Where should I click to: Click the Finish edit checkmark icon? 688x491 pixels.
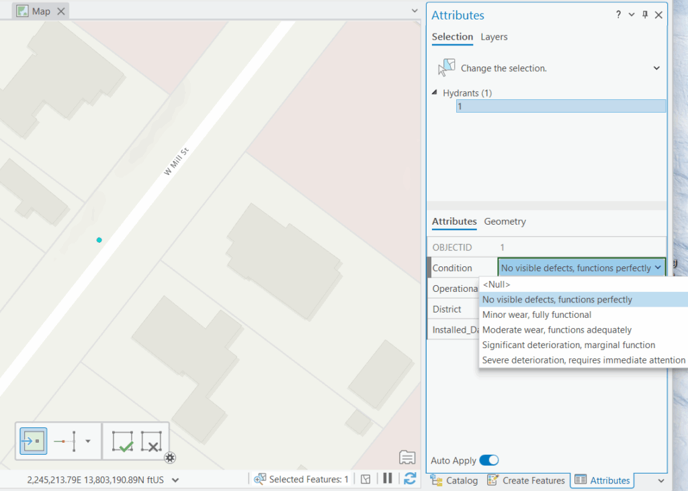122,441
